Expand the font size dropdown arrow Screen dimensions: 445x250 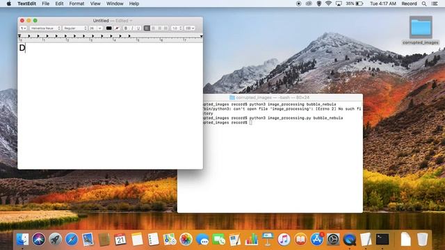coord(99,28)
